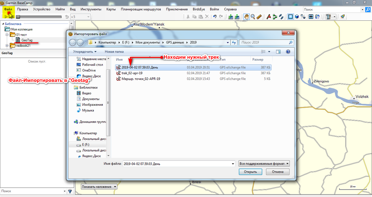
Task: Click the Receive from device icon
Action: click(237, 17)
